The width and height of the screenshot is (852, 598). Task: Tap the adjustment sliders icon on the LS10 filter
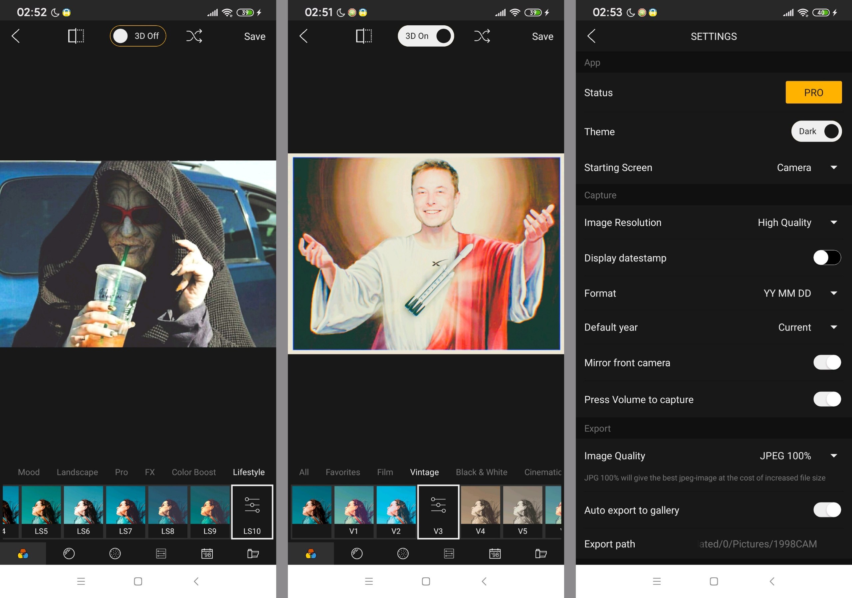(x=252, y=505)
